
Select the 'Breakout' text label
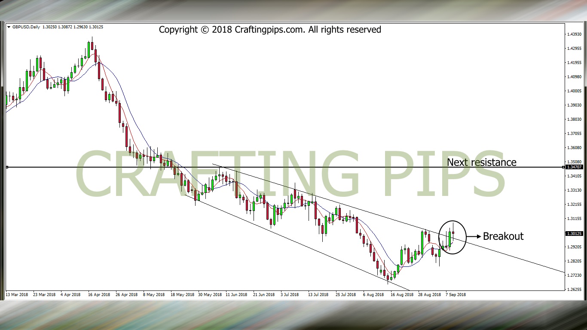pos(503,236)
